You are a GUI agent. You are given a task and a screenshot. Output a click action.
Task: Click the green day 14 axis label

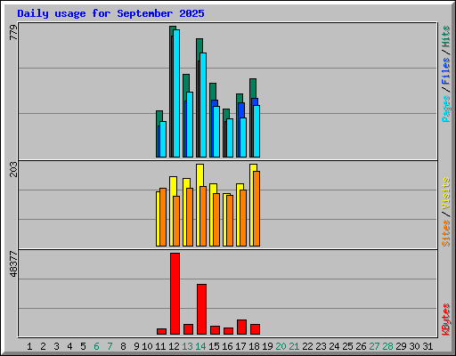pyautogui.click(x=200, y=346)
